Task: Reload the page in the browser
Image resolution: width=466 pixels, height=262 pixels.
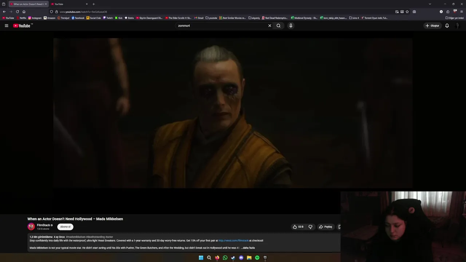Action: (17, 12)
